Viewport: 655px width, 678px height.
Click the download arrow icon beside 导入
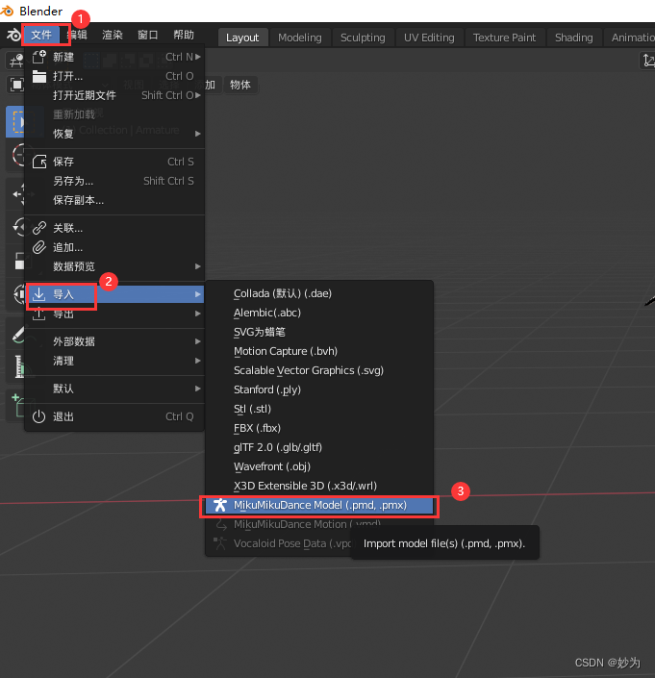click(38, 294)
